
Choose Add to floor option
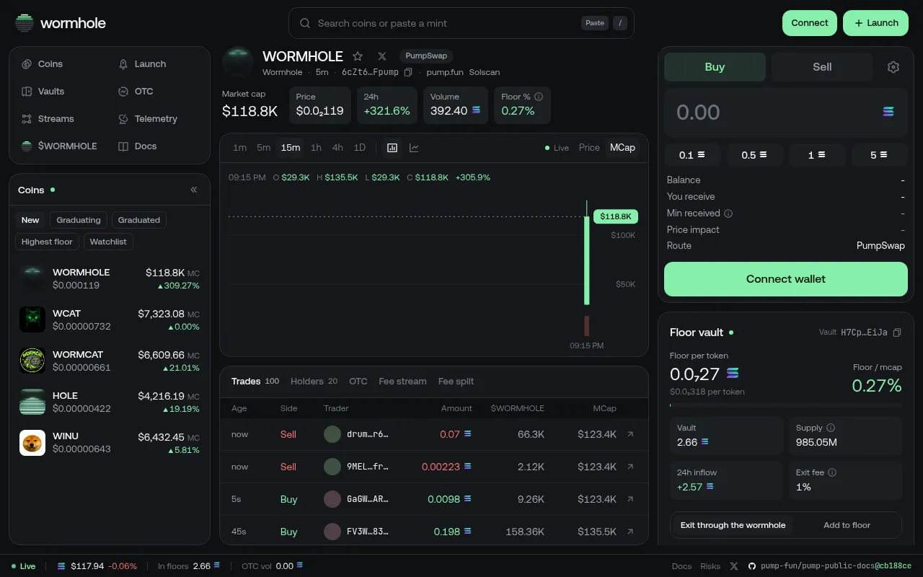pyautogui.click(x=847, y=525)
